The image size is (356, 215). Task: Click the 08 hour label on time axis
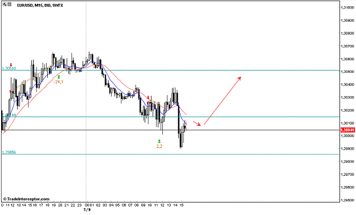pyautogui.click(x=137, y=205)
